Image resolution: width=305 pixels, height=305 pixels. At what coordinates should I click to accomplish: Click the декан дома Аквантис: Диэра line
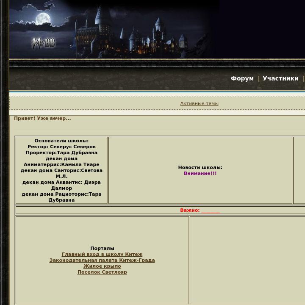(61, 182)
